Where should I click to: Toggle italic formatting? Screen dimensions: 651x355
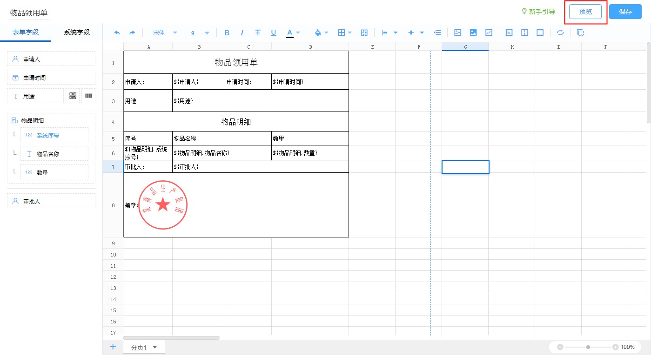coord(242,33)
